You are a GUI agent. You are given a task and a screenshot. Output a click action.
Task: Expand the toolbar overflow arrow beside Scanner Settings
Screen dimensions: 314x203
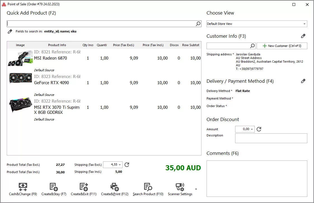click(196, 189)
